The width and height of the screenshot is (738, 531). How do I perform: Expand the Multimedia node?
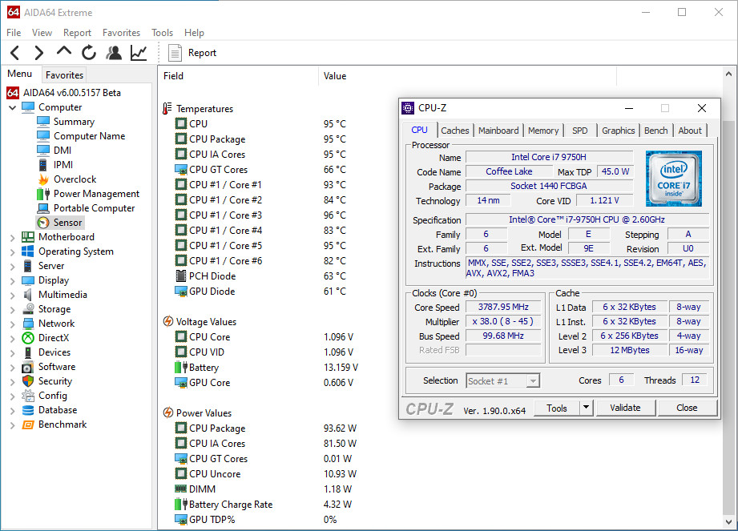point(13,296)
